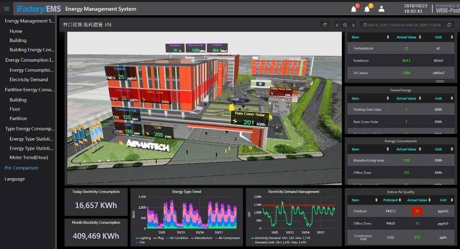Open Electricity Demand page
The image size is (460, 249).
point(28,79)
